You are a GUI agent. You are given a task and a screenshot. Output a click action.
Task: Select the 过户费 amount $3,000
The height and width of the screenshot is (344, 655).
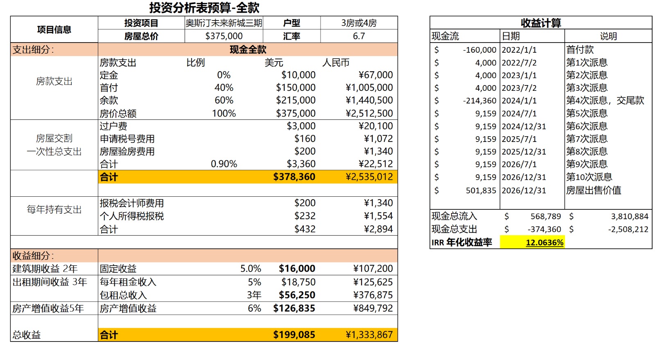point(301,126)
